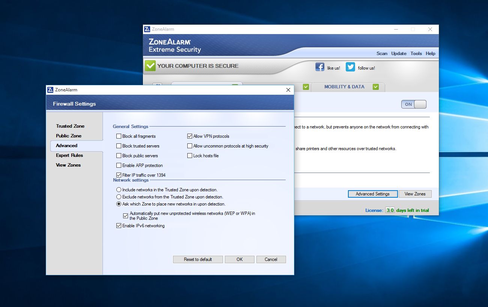488x307 pixels.
Task: Click the days left in trial text
Action: click(413, 210)
